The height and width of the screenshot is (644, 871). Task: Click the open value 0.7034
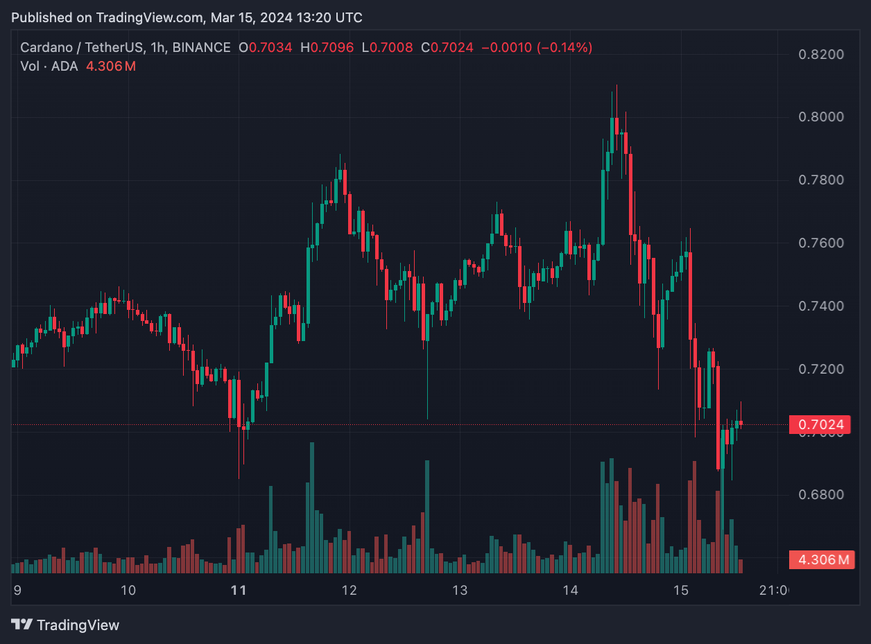click(270, 48)
